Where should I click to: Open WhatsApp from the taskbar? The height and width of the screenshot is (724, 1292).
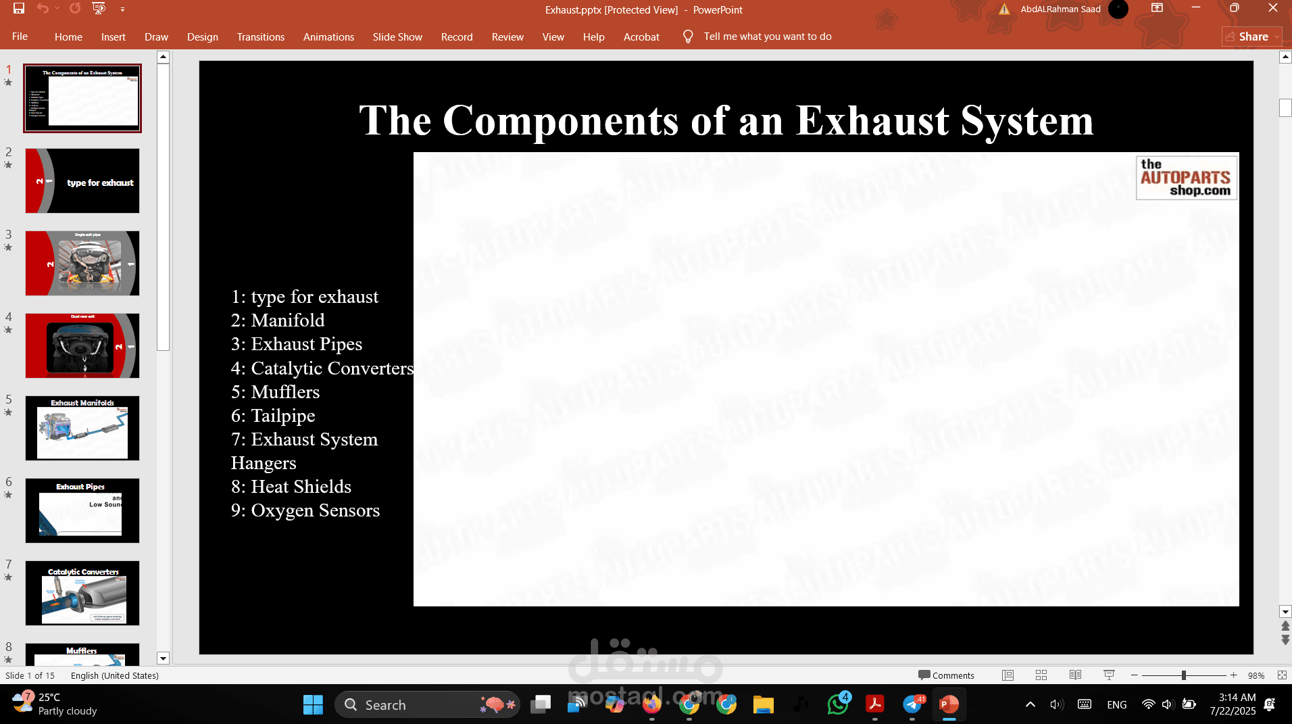[838, 704]
